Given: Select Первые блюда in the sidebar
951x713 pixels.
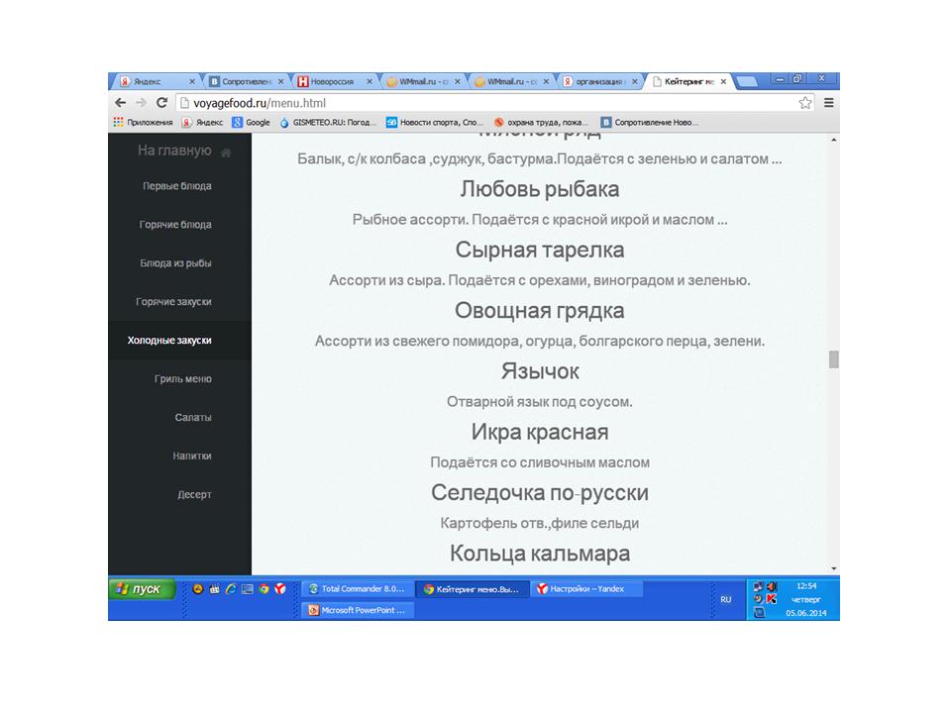Looking at the screenshot, I should pyautogui.click(x=176, y=186).
